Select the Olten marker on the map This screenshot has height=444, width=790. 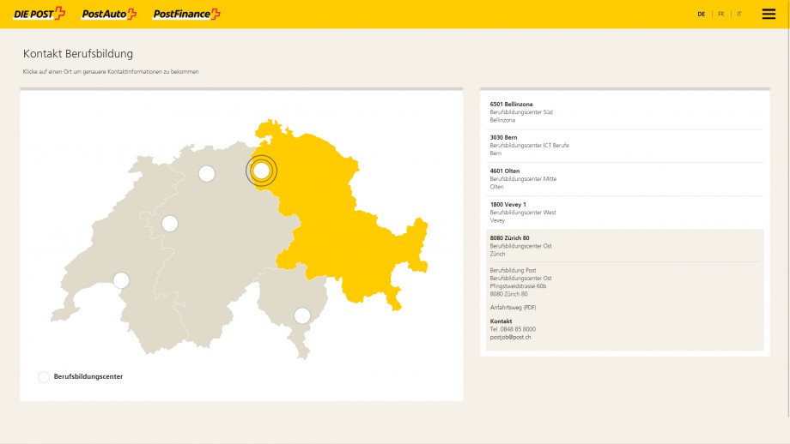pos(207,174)
